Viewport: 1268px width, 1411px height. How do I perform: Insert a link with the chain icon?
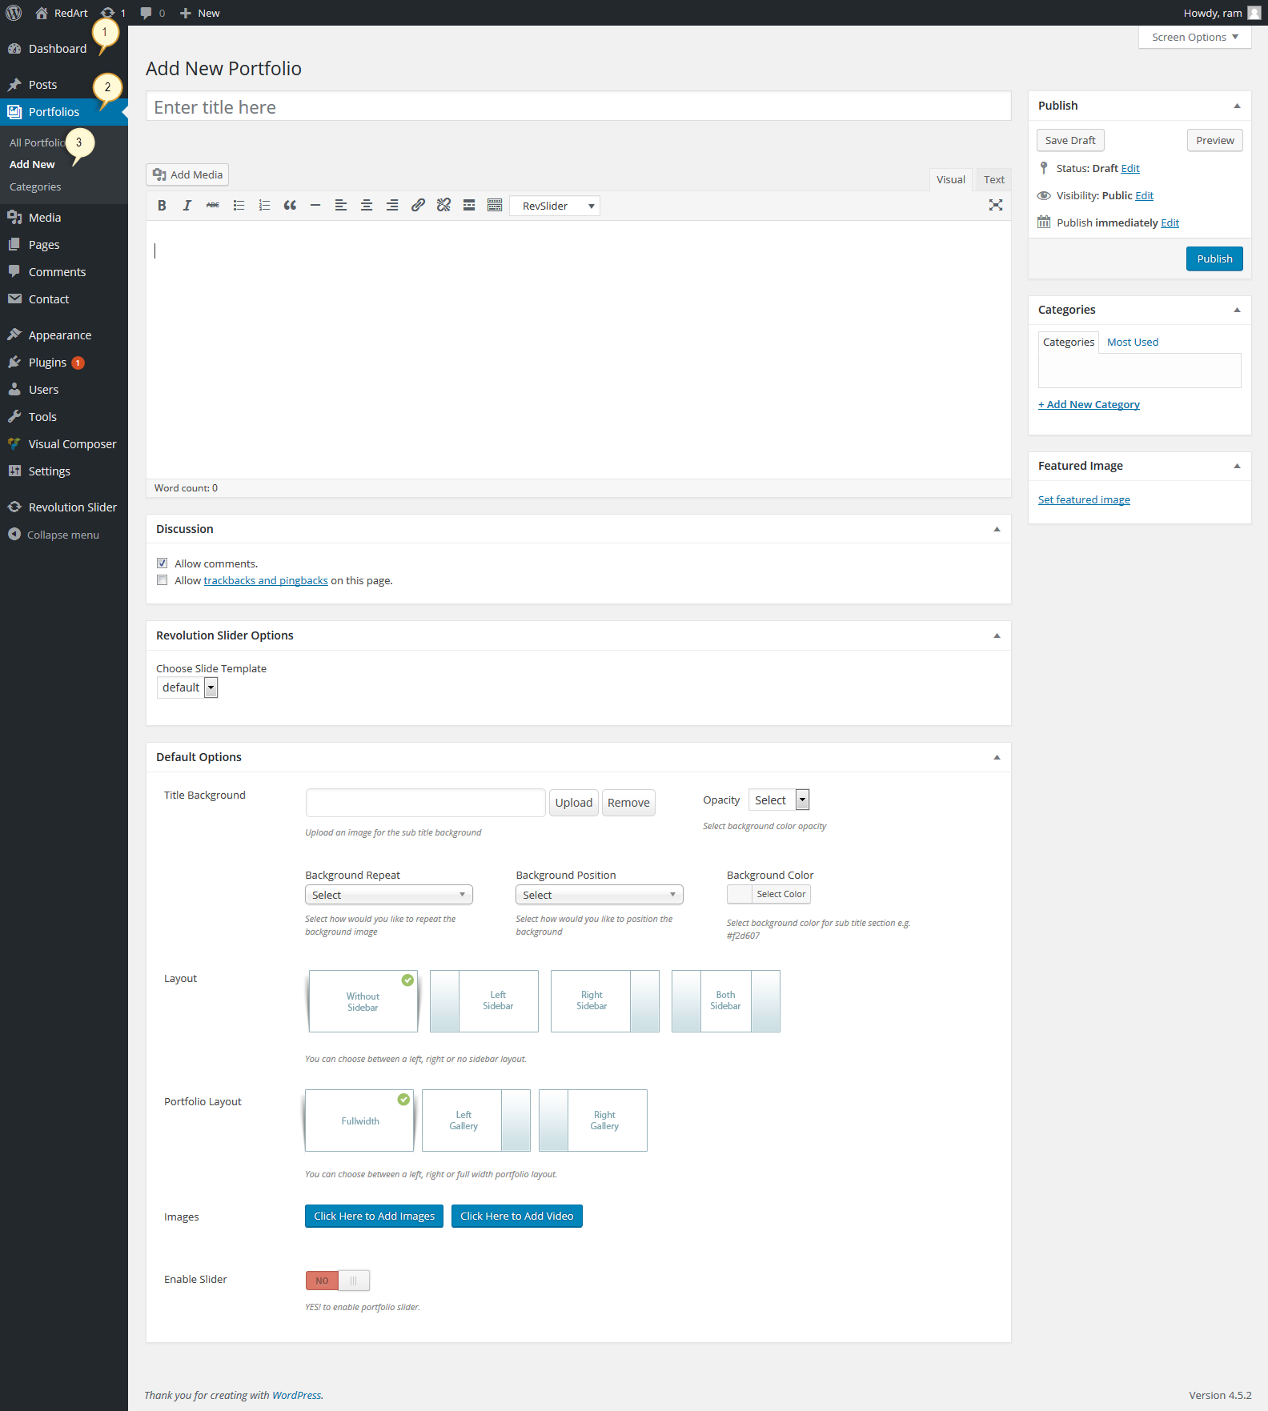click(x=418, y=206)
